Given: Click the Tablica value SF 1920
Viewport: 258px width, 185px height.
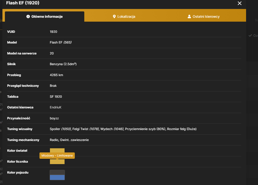Looking at the screenshot, I should (56, 97).
